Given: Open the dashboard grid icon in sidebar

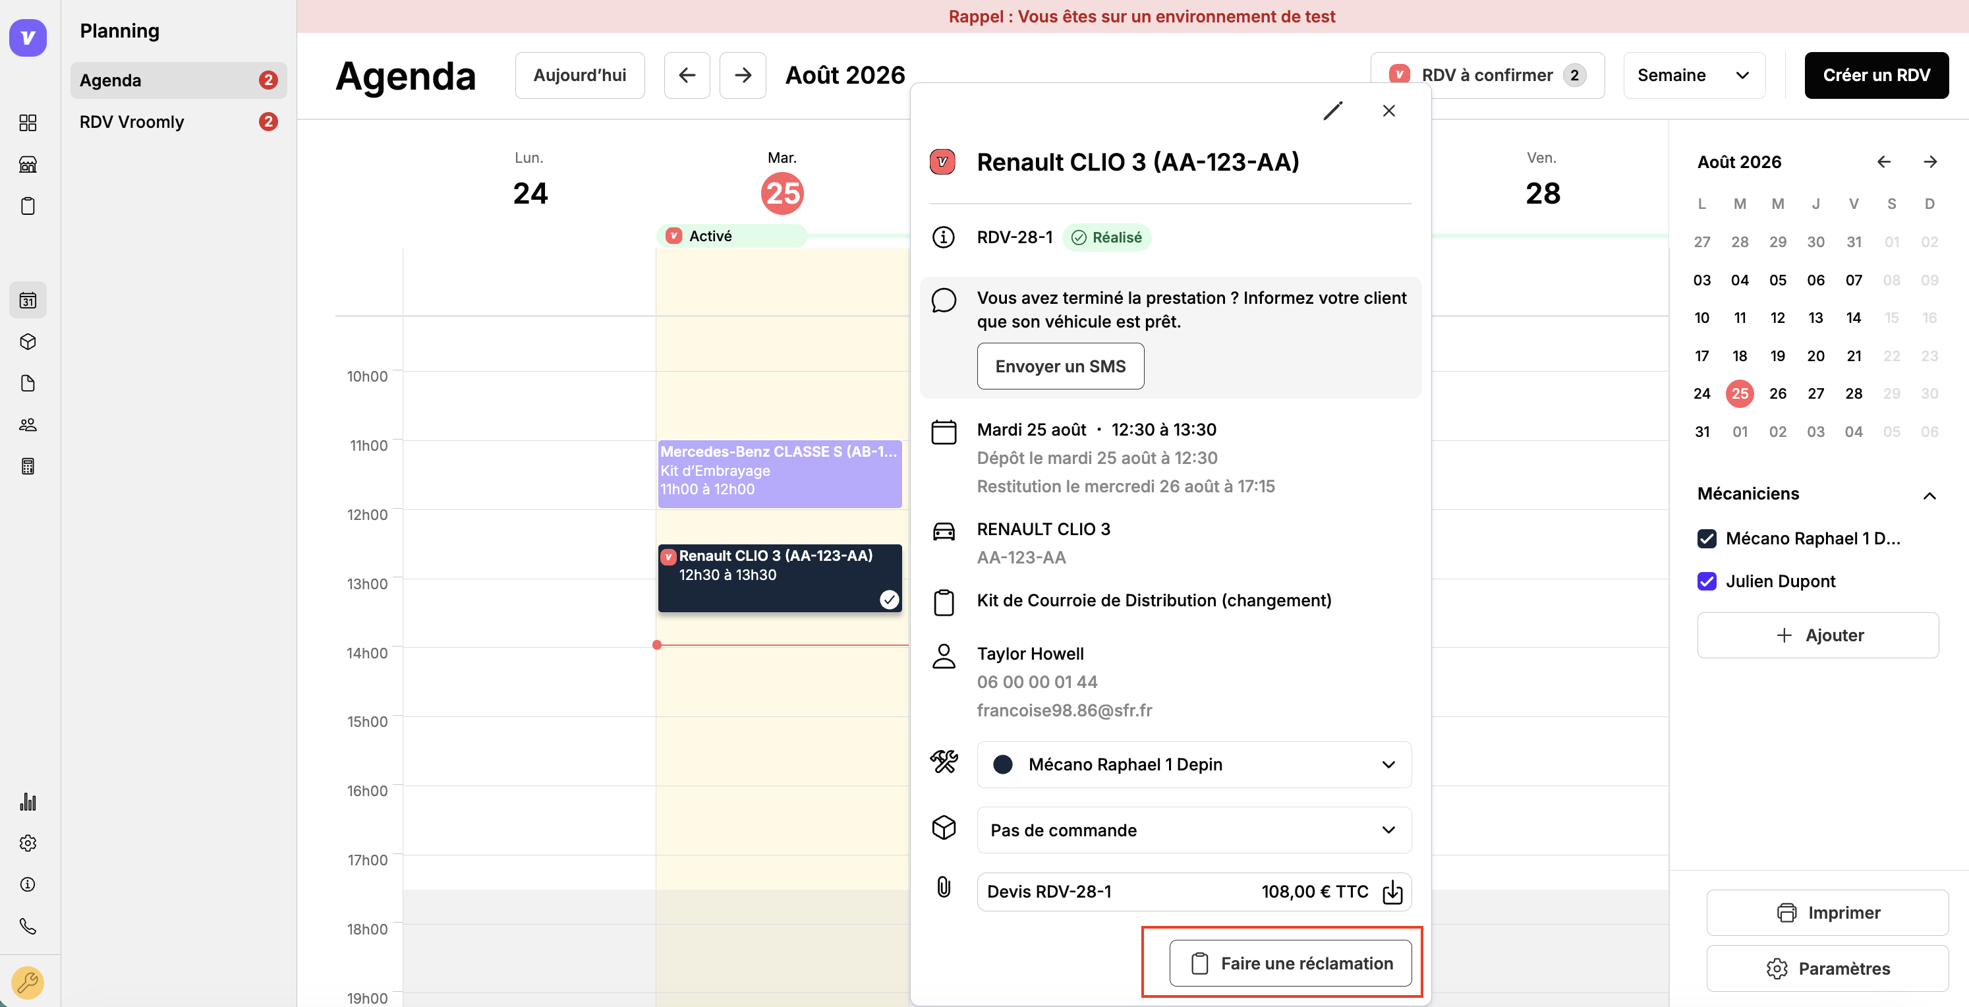Looking at the screenshot, I should click(28, 123).
